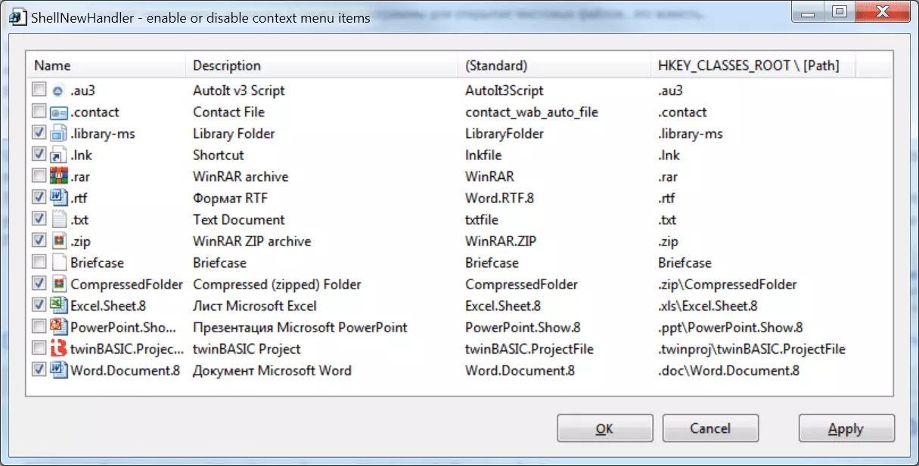Click Apply to save changes
919x466 pixels.
pyautogui.click(x=846, y=428)
